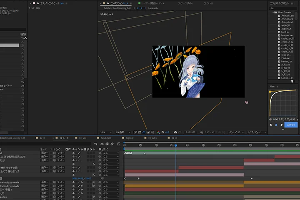Screen dimensions: 300x200
Task: Click the lock icon in Effect Controls tab
Action: pyautogui.click(x=38, y=3)
